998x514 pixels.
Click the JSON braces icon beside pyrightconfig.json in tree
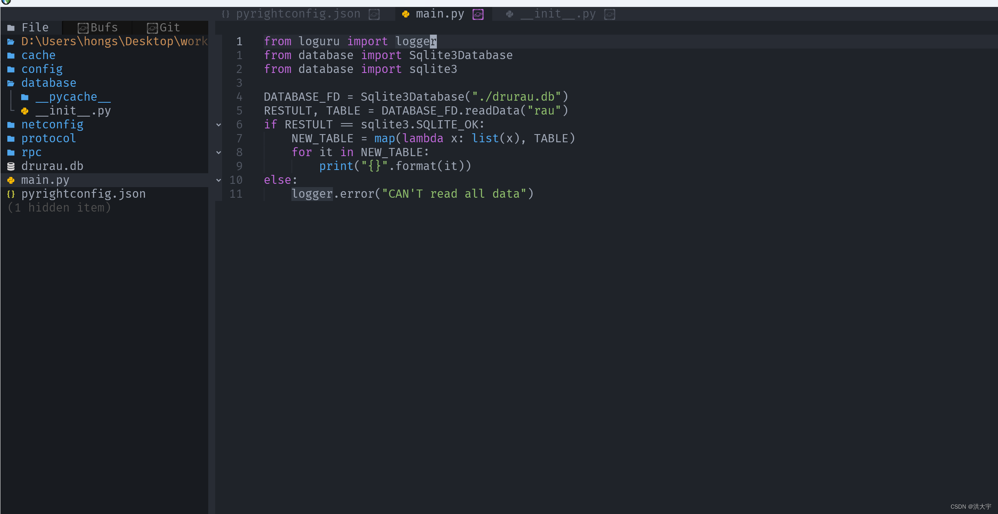[11, 194]
